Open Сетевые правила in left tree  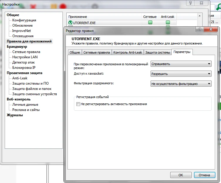(x=26, y=52)
